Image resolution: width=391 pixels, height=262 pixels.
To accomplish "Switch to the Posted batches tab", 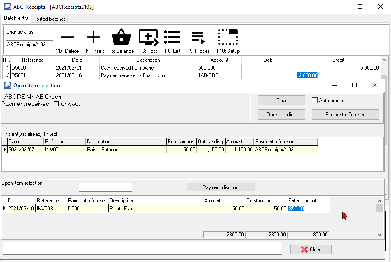I will click(49, 19).
